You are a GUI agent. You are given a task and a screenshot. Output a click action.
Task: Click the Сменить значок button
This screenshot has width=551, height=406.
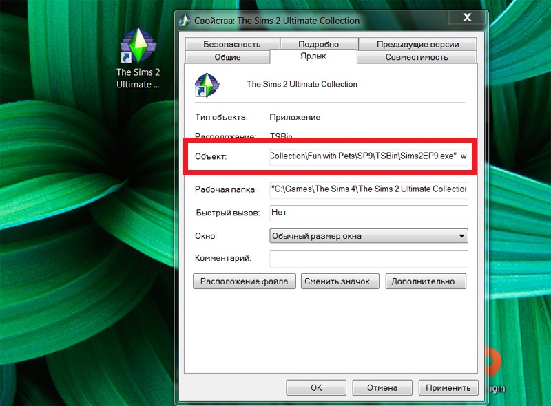pyautogui.click(x=340, y=281)
